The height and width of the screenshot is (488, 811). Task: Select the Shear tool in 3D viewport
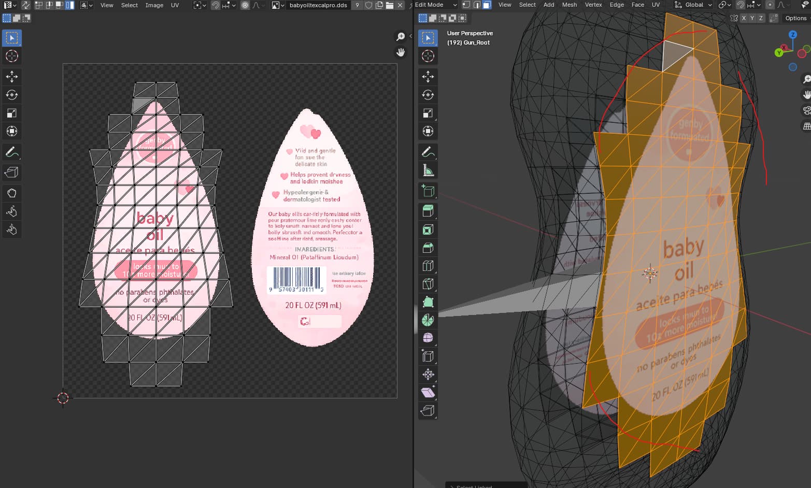tap(428, 393)
